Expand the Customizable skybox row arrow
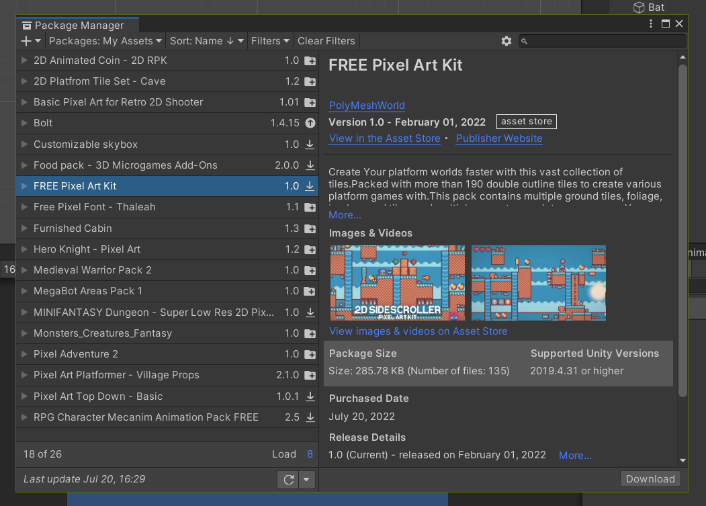706x506 pixels. pyautogui.click(x=24, y=144)
